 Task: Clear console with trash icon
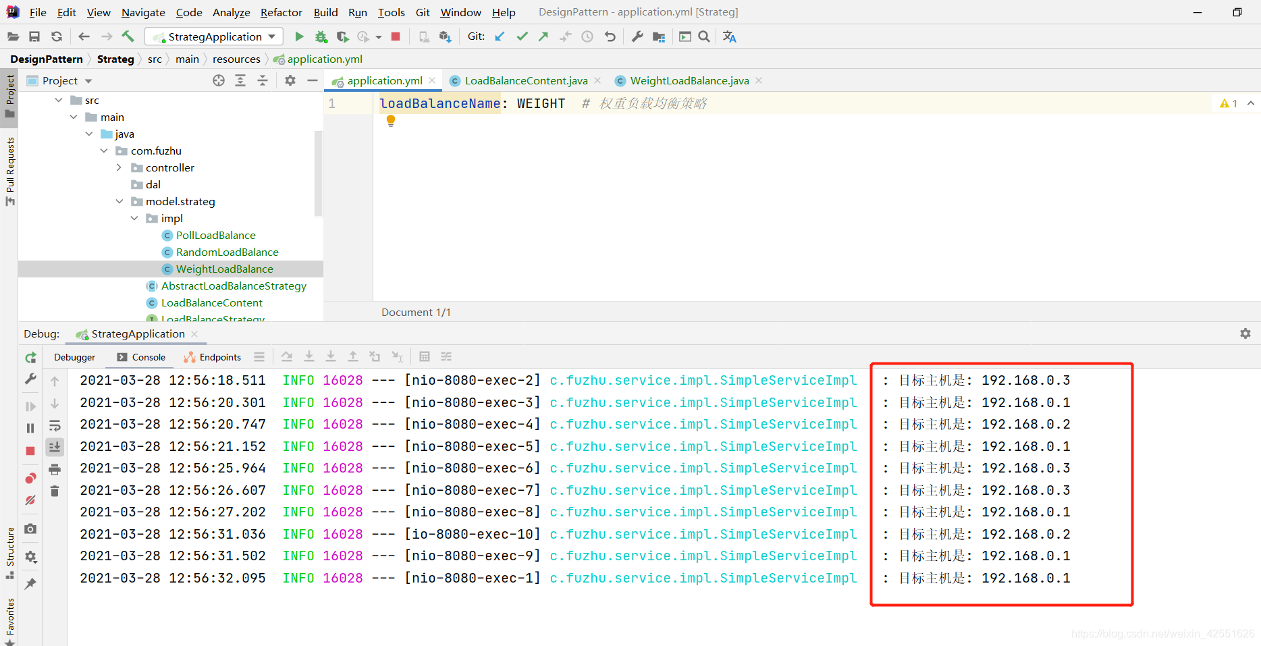(55, 491)
